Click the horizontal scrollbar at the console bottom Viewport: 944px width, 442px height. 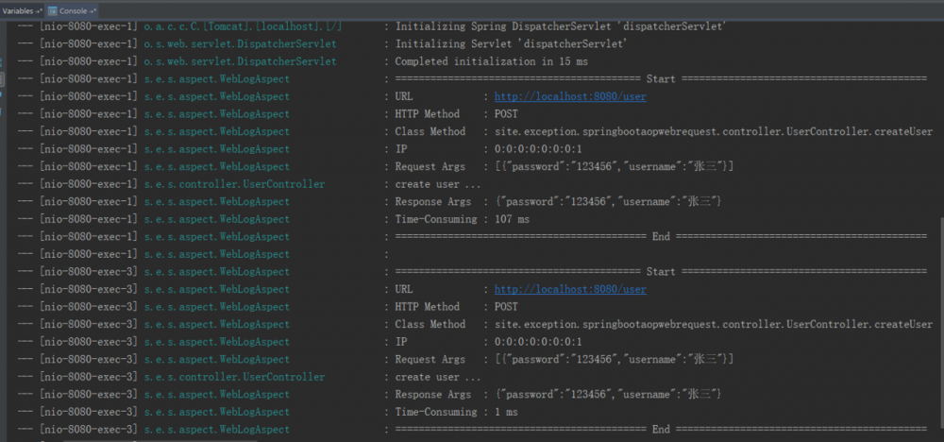click(472, 437)
